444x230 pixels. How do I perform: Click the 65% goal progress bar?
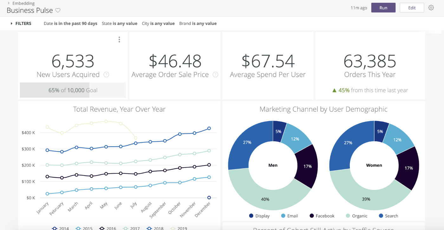coord(73,90)
